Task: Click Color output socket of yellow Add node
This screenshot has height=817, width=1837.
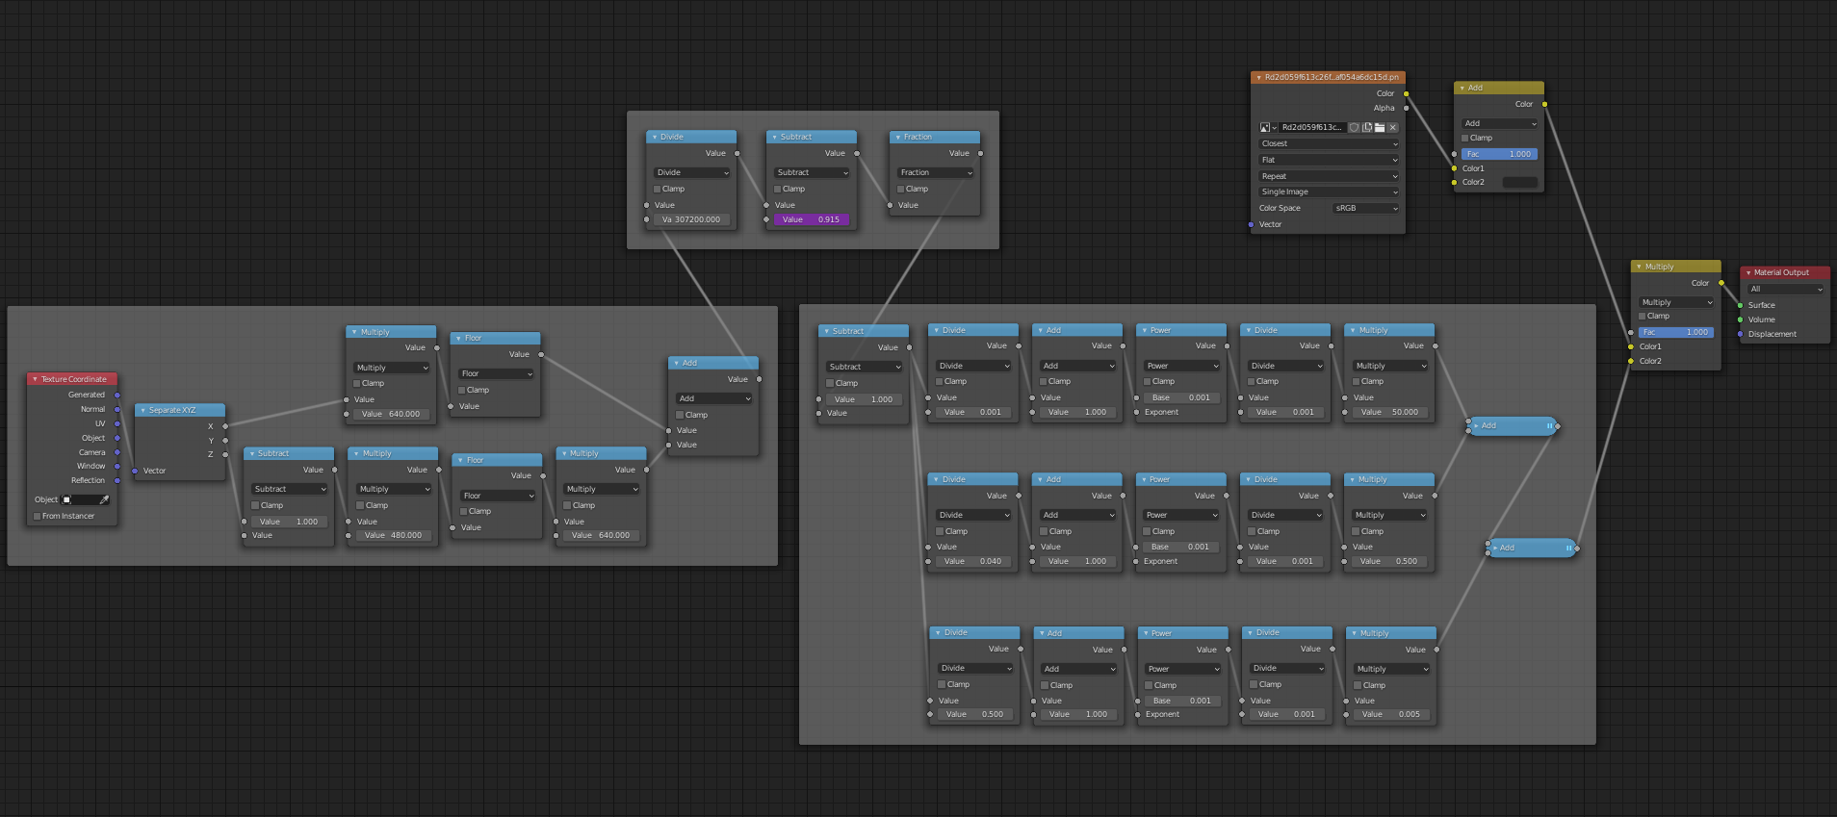Action: (1544, 104)
